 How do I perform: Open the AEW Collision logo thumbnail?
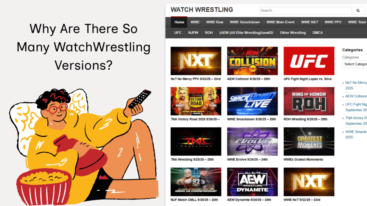[x=252, y=61]
